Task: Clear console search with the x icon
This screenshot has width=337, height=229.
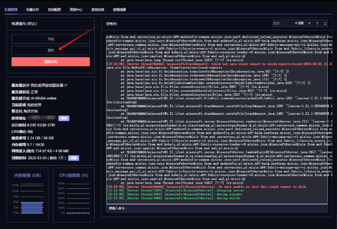Action: click(309, 23)
